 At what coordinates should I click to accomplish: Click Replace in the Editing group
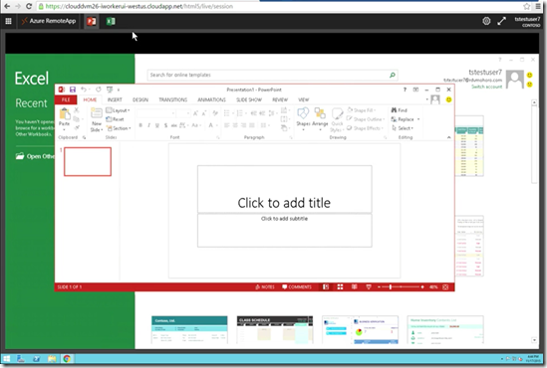403,119
